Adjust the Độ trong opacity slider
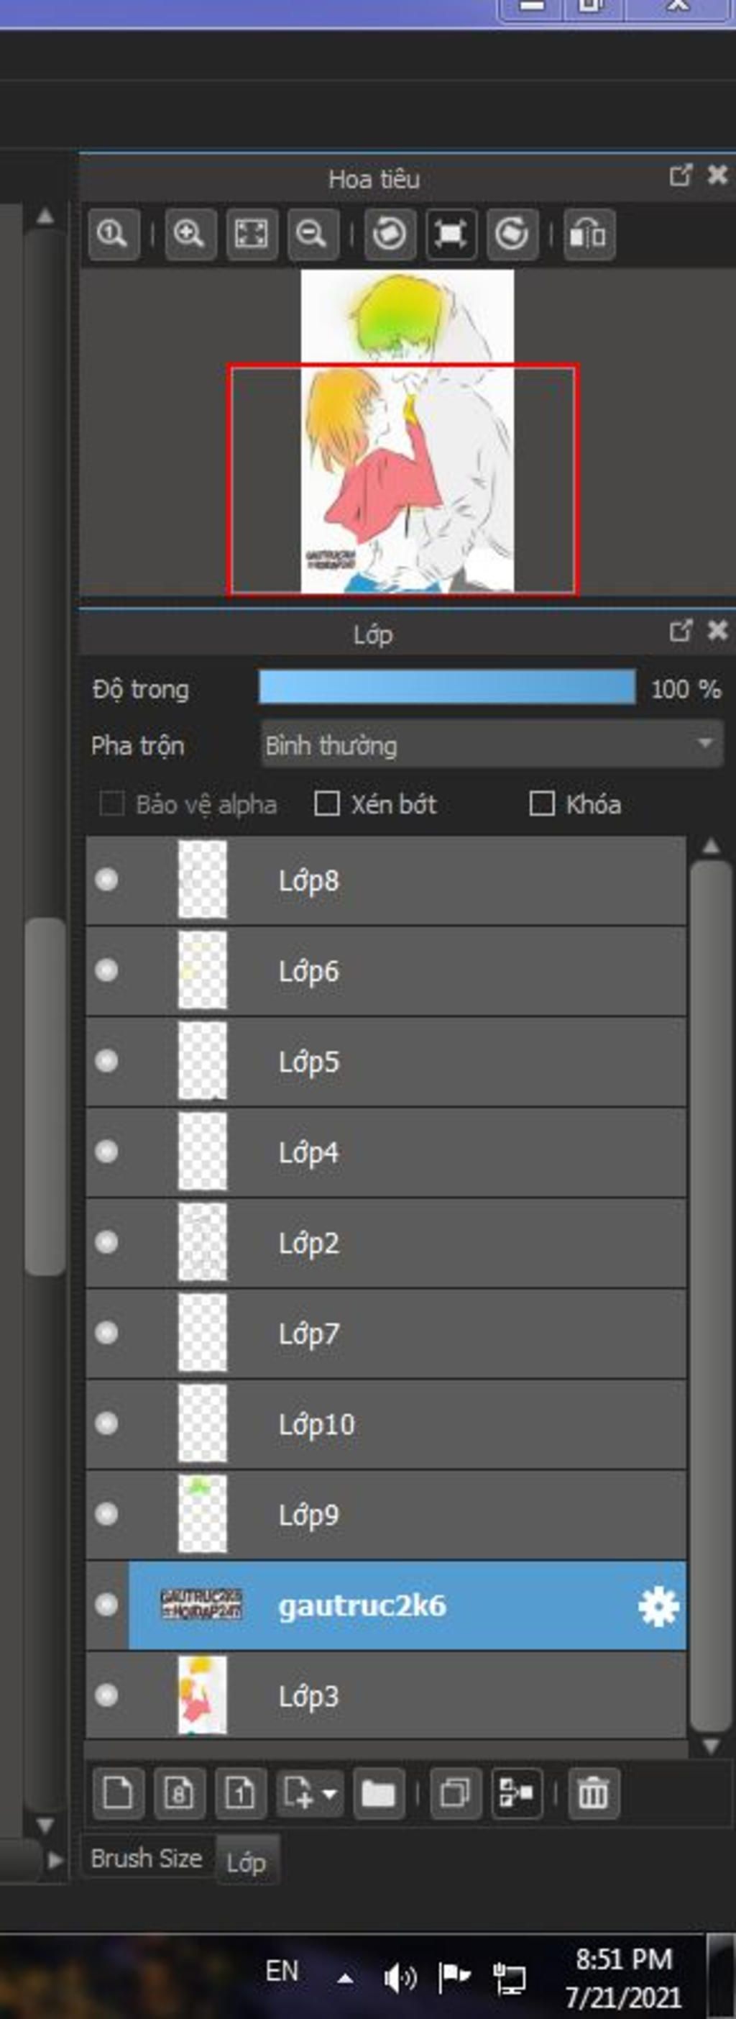Viewport: 736px width, 2019px height. (447, 688)
